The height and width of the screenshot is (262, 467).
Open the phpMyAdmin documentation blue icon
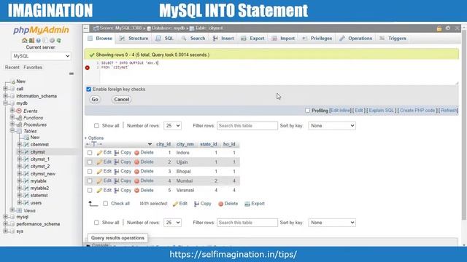[x=39, y=41]
